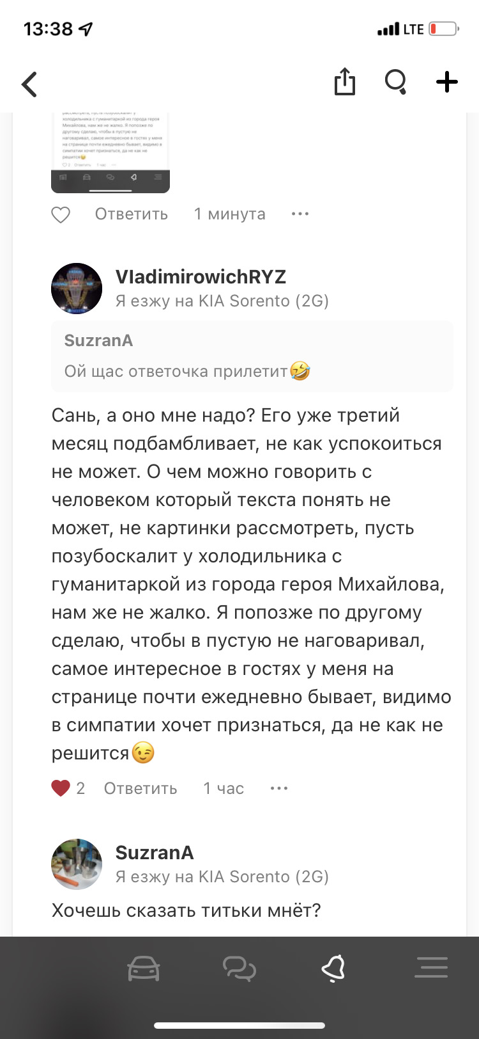Screen dimensions: 479x1039
Task: Open the VladimirowichRYZ username link
Action: click(x=201, y=277)
